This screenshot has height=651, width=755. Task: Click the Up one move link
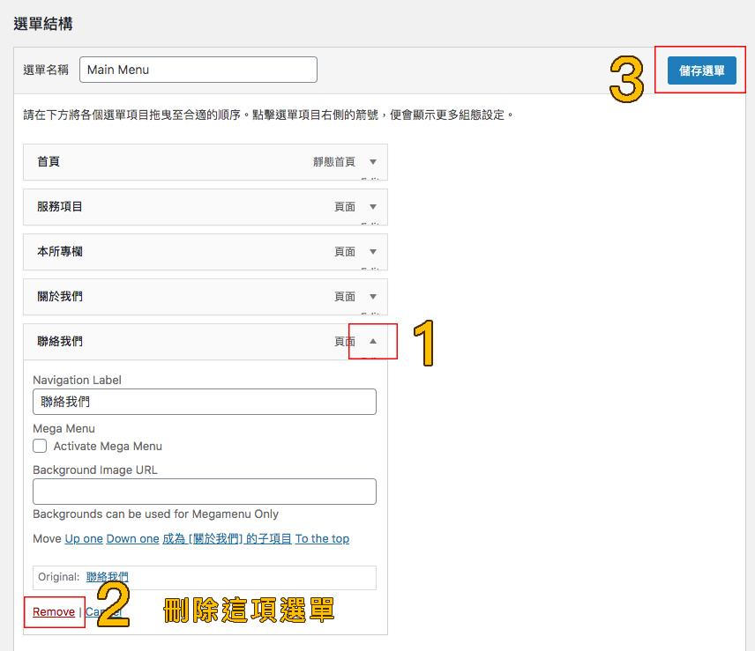pyautogui.click(x=84, y=538)
